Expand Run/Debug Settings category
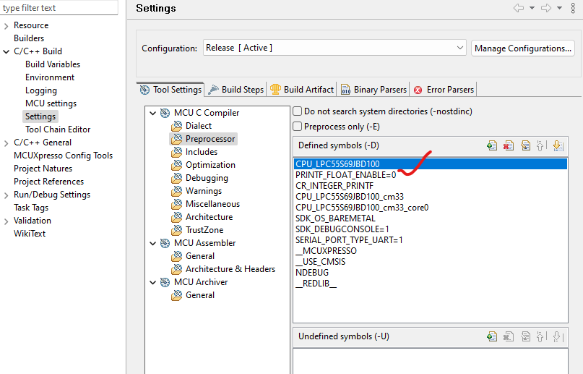The height and width of the screenshot is (374, 583). point(6,195)
